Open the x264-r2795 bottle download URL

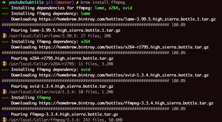[124, 47]
